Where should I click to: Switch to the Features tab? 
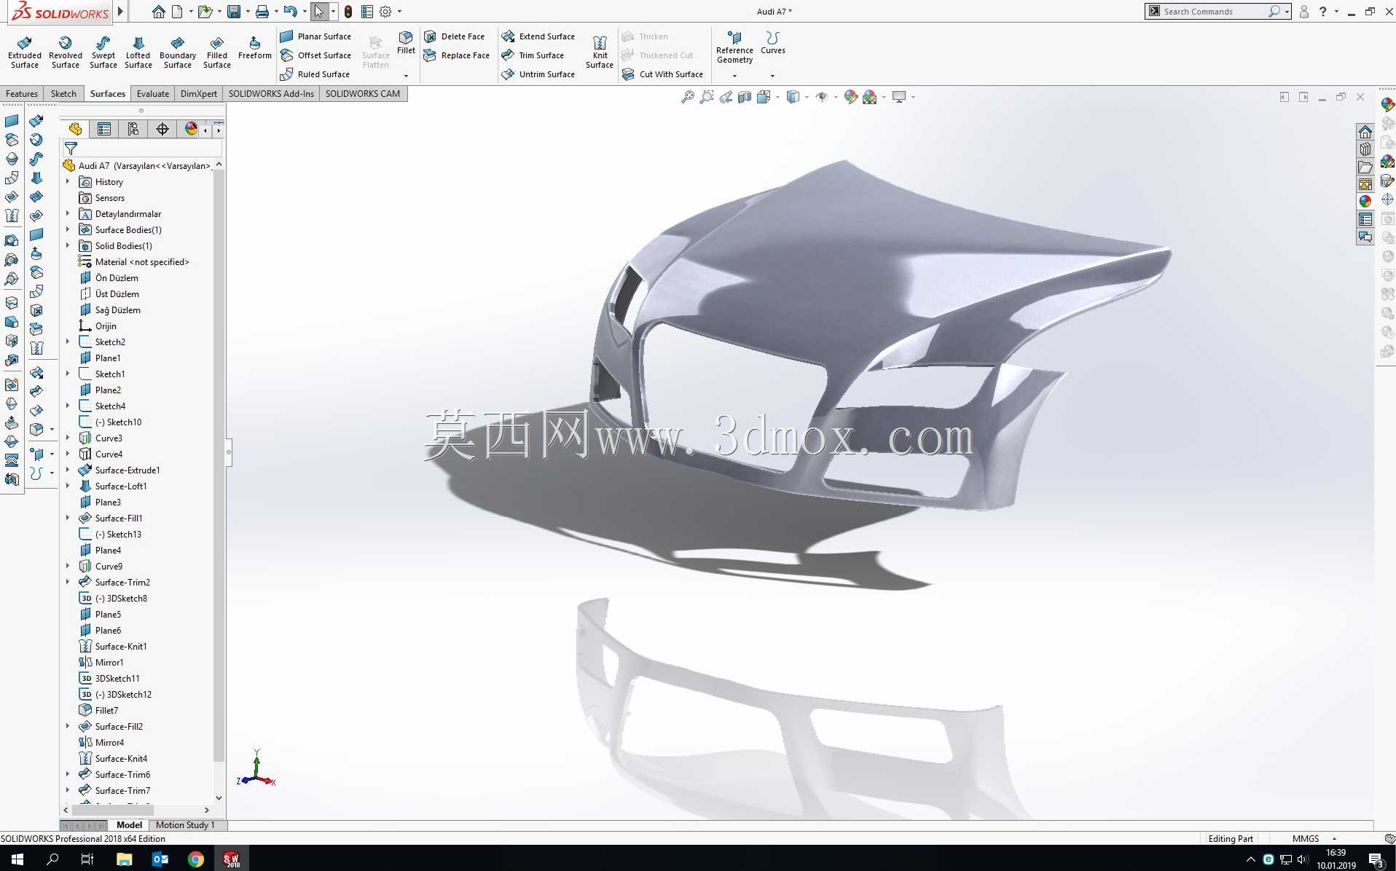click(x=22, y=93)
